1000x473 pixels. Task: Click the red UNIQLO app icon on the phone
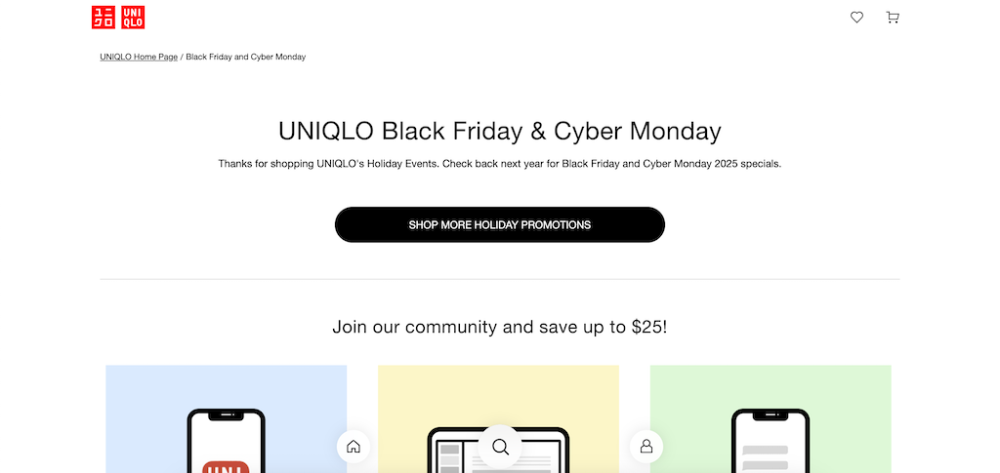click(x=226, y=467)
